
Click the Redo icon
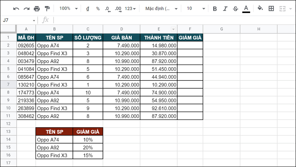pos(26,9)
